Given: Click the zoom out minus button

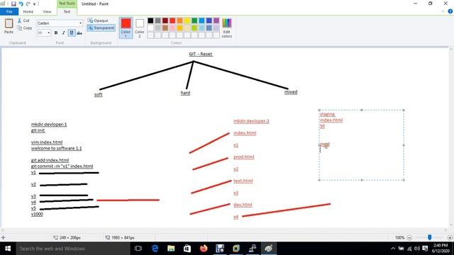Looking at the screenshot, I should [409, 238].
